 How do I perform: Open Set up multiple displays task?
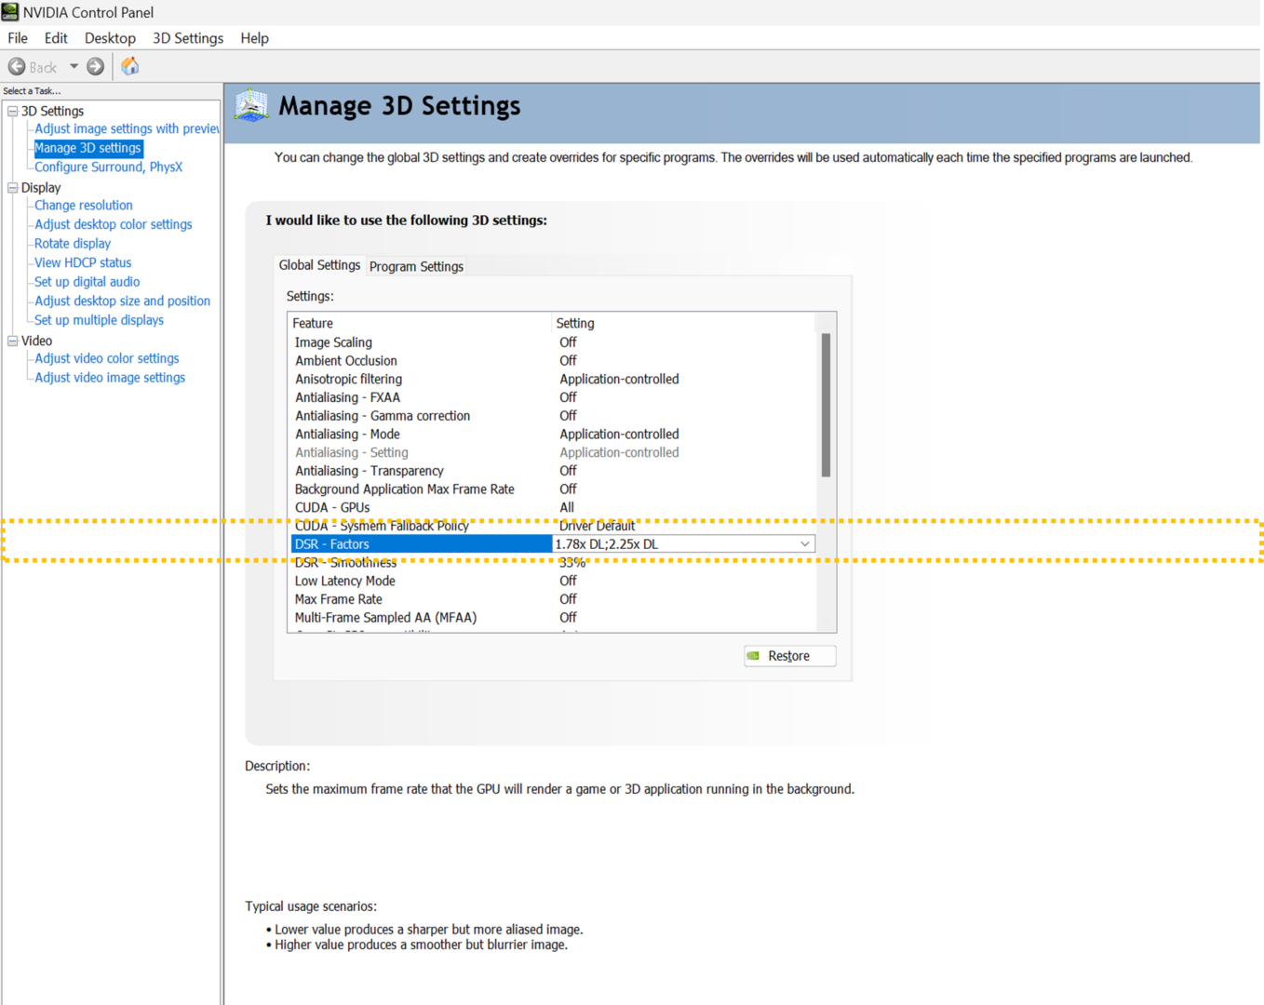[99, 320]
